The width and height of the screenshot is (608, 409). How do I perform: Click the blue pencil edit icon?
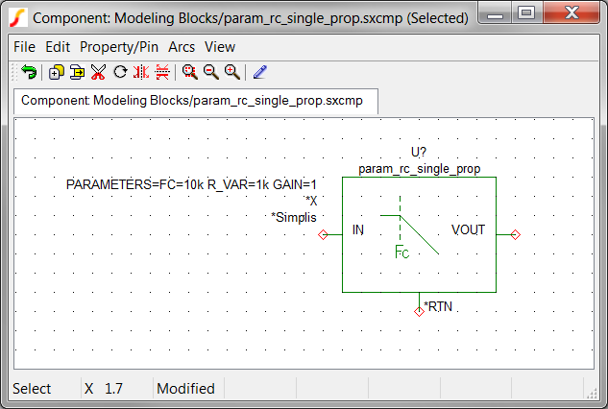(x=260, y=72)
